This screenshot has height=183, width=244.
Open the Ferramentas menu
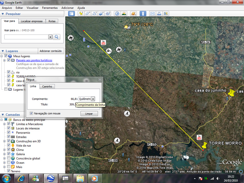click(50, 8)
